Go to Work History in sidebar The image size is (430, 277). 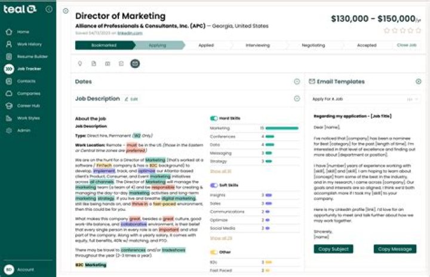(x=29, y=44)
